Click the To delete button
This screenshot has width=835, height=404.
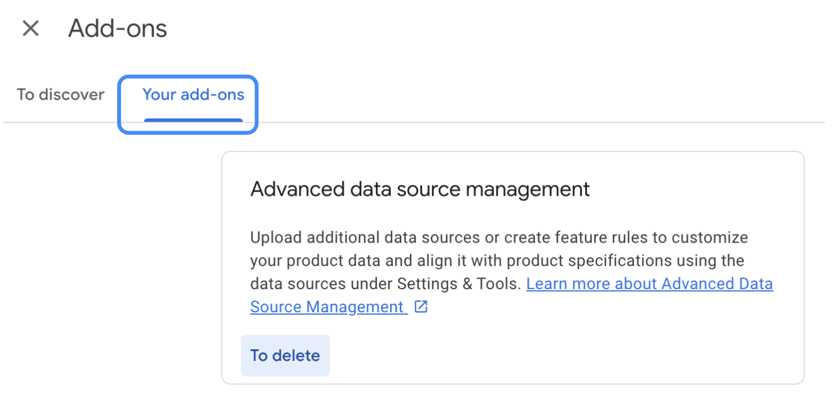point(285,355)
